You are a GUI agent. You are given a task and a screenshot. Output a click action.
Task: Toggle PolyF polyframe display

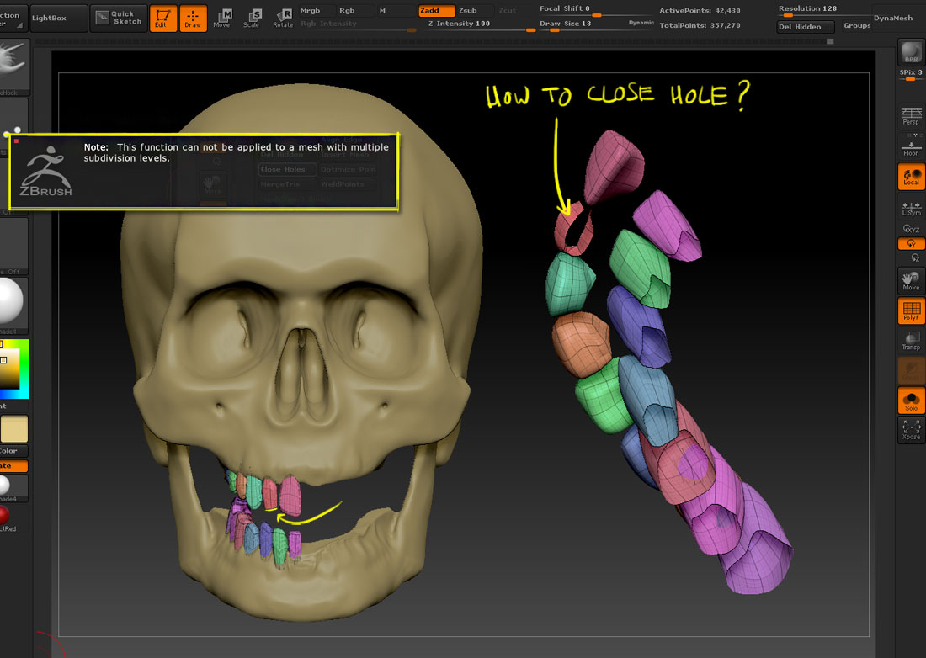tap(911, 311)
